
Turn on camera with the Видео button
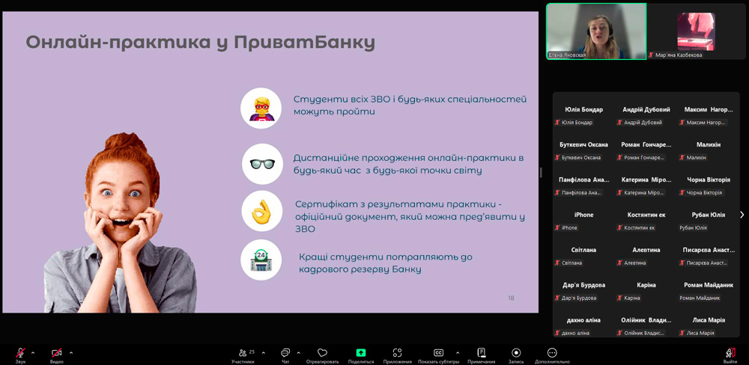(x=56, y=353)
